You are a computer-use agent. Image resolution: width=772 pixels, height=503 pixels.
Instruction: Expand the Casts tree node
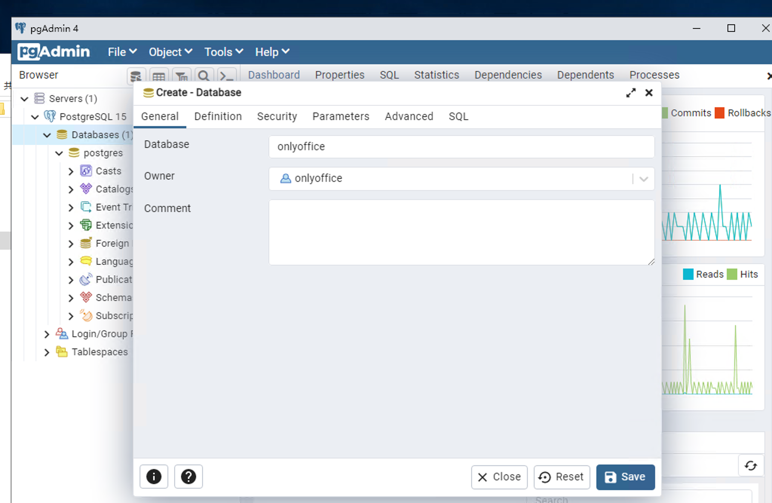[71, 171]
